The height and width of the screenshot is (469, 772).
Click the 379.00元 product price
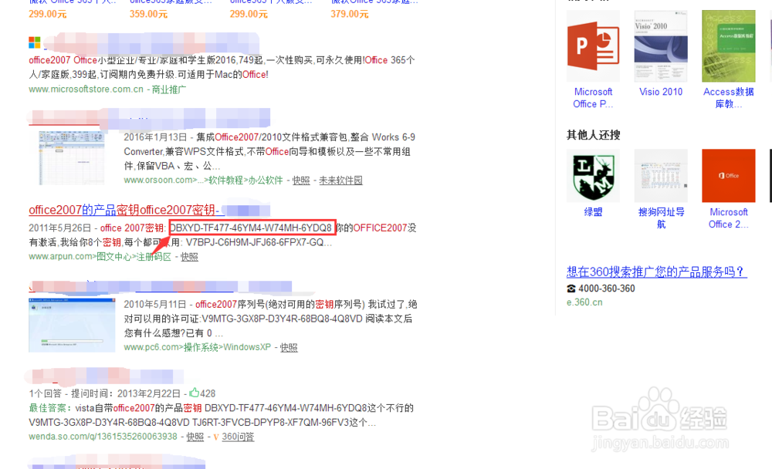click(x=349, y=15)
